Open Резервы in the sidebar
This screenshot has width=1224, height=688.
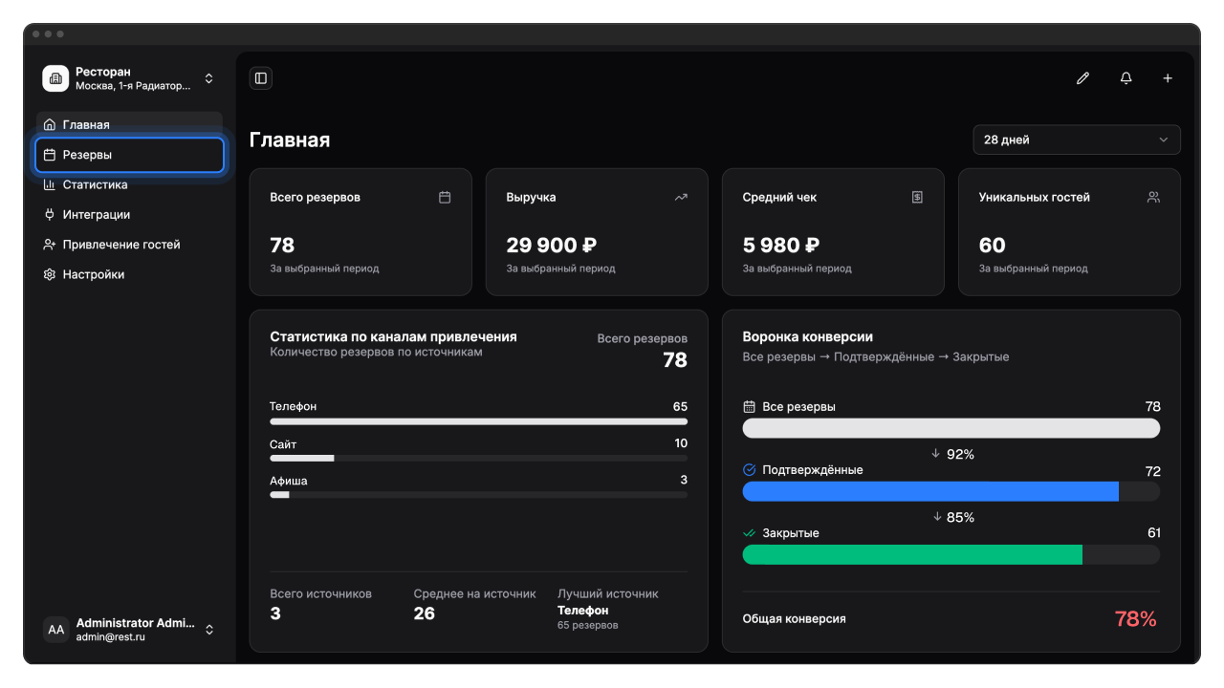point(129,155)
